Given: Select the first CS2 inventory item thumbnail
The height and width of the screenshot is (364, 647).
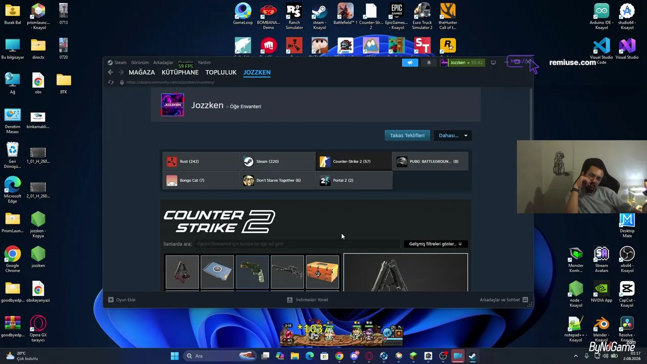Looking at the screenshot, I should click(182, 272).
